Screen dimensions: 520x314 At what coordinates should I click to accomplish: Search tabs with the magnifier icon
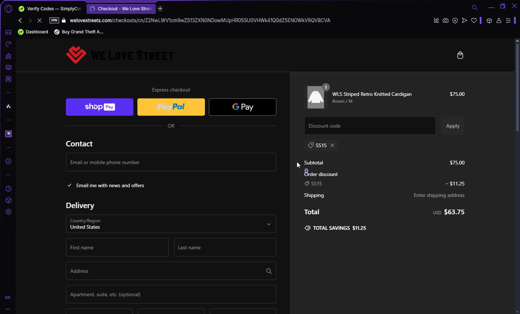pos(475,7)
